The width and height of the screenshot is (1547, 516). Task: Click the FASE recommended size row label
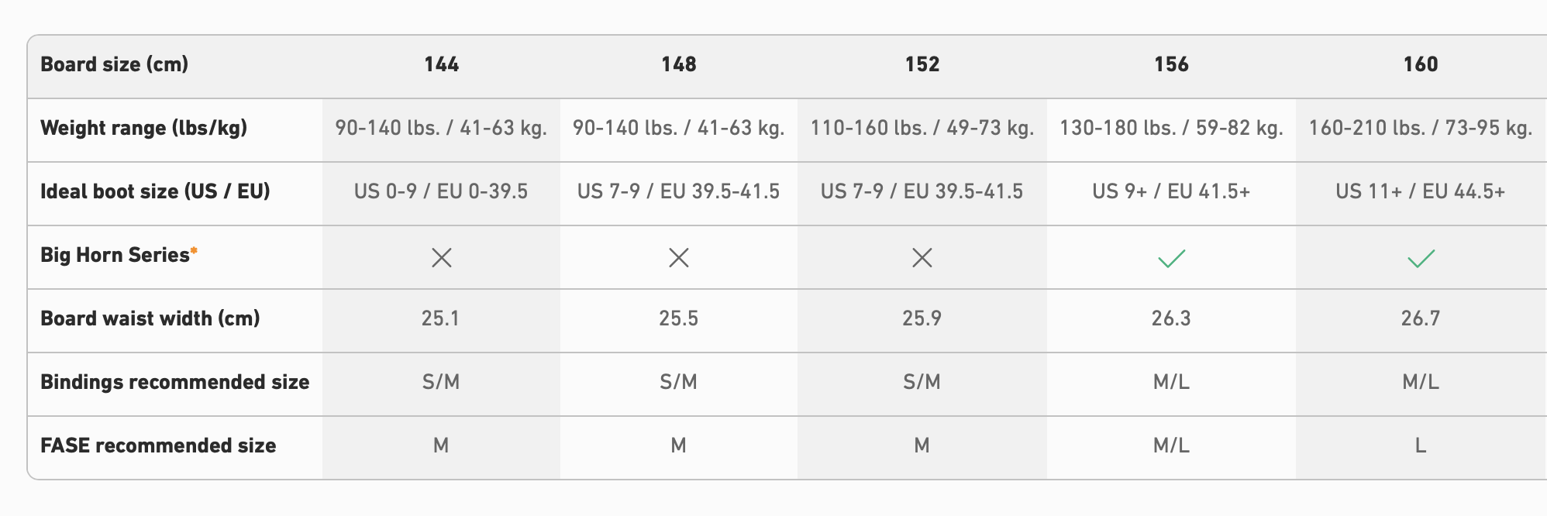158,445
